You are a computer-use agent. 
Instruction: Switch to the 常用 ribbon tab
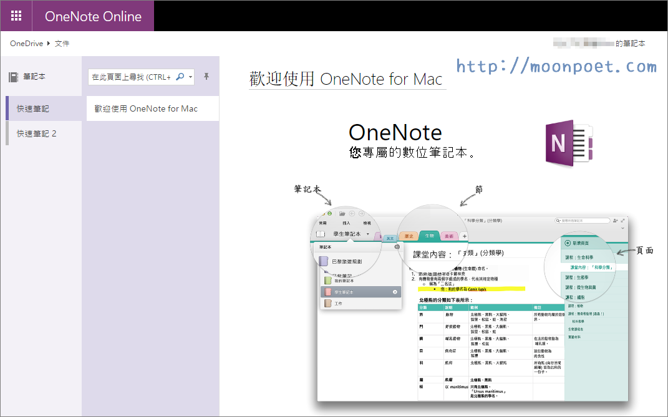pyautogui.click(x=322, y=223)
